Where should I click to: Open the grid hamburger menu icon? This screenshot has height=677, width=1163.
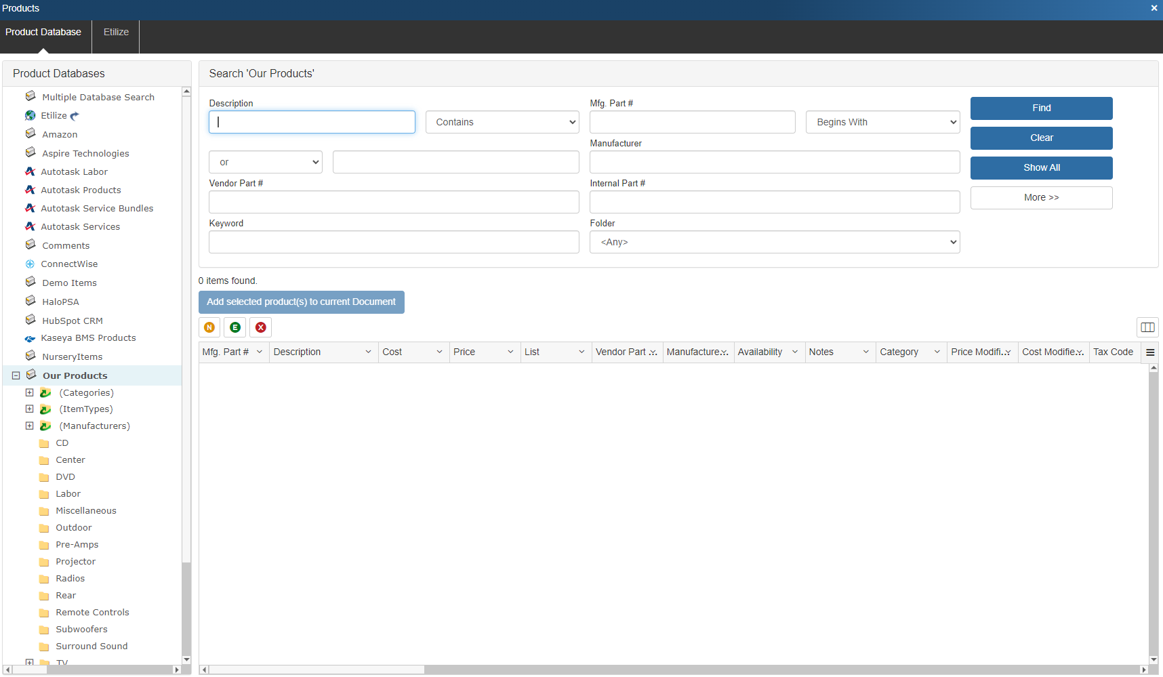(x=1150, y=352)
